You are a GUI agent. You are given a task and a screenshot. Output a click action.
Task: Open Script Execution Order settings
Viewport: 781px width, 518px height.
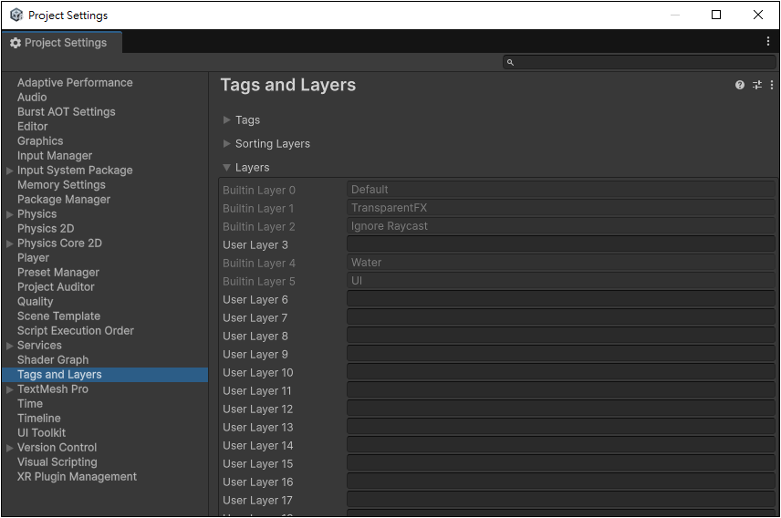point(75,331)
